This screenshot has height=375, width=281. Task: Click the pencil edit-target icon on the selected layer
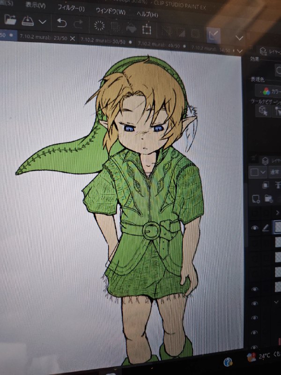tap(266, 228)
